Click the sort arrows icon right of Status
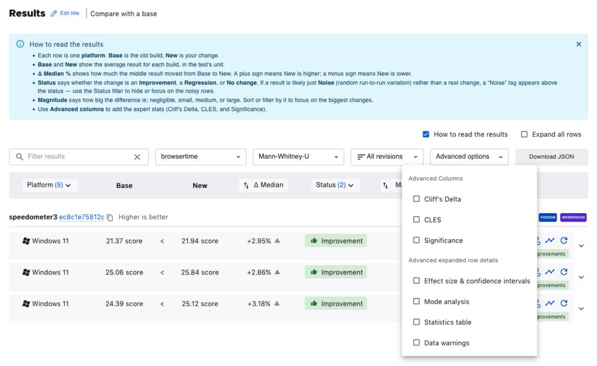 (385, 185)
